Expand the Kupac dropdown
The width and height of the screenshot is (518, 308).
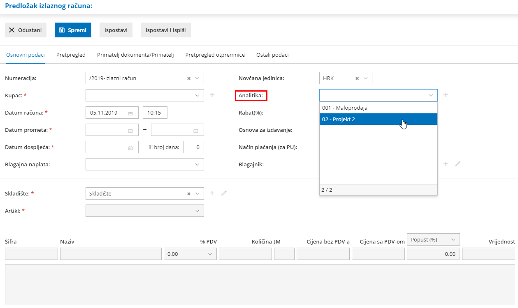pos(197,95)
